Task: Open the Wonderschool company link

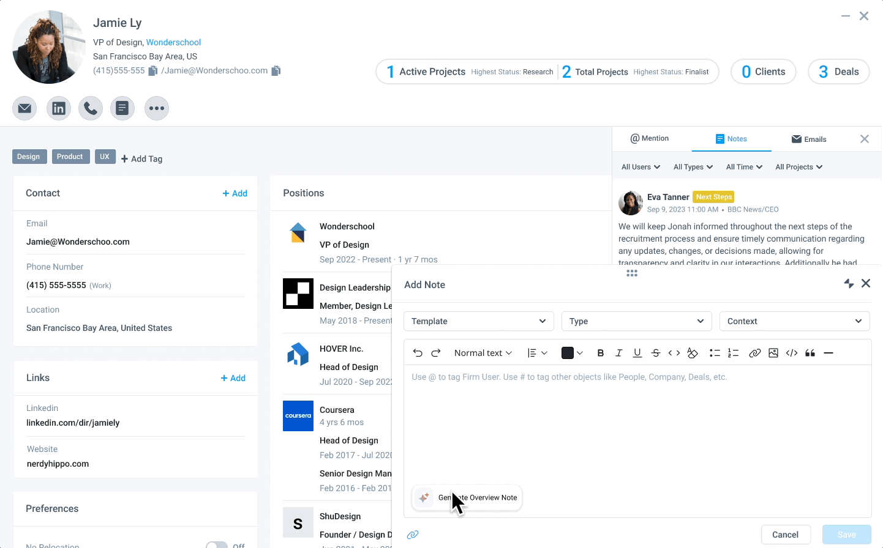Action: (x=173, y=42)
